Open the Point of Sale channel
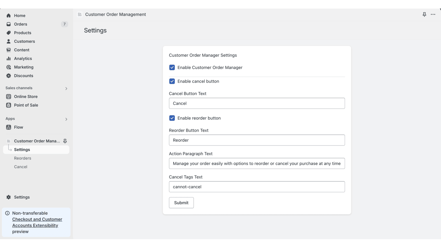Image resolution: width=441 pixels, height=248 pixels. click(x=25, y=105)
